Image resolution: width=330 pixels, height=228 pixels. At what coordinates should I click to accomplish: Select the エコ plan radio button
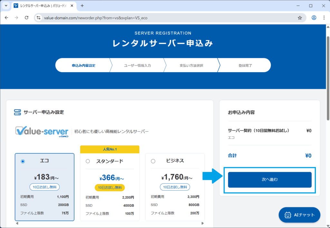pyautogui.click(x=23, y=162)
